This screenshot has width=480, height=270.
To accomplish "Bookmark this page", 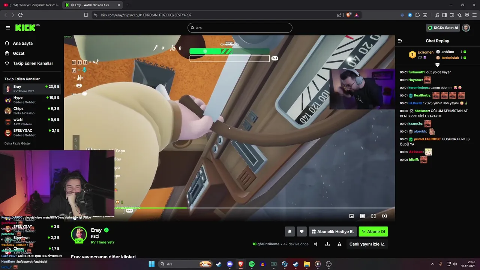I will click(86, 15).
